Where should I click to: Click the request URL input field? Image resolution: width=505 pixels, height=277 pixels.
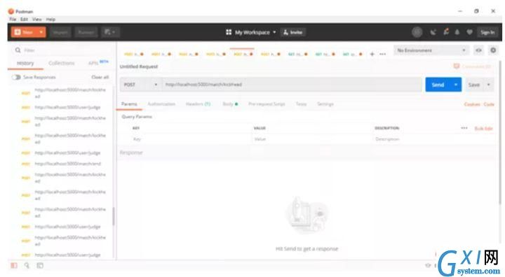[x=292, y=85]
